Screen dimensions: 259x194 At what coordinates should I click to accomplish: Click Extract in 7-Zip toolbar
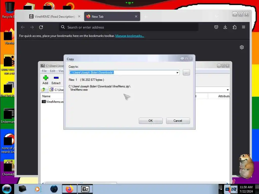[x=56, y=80]
